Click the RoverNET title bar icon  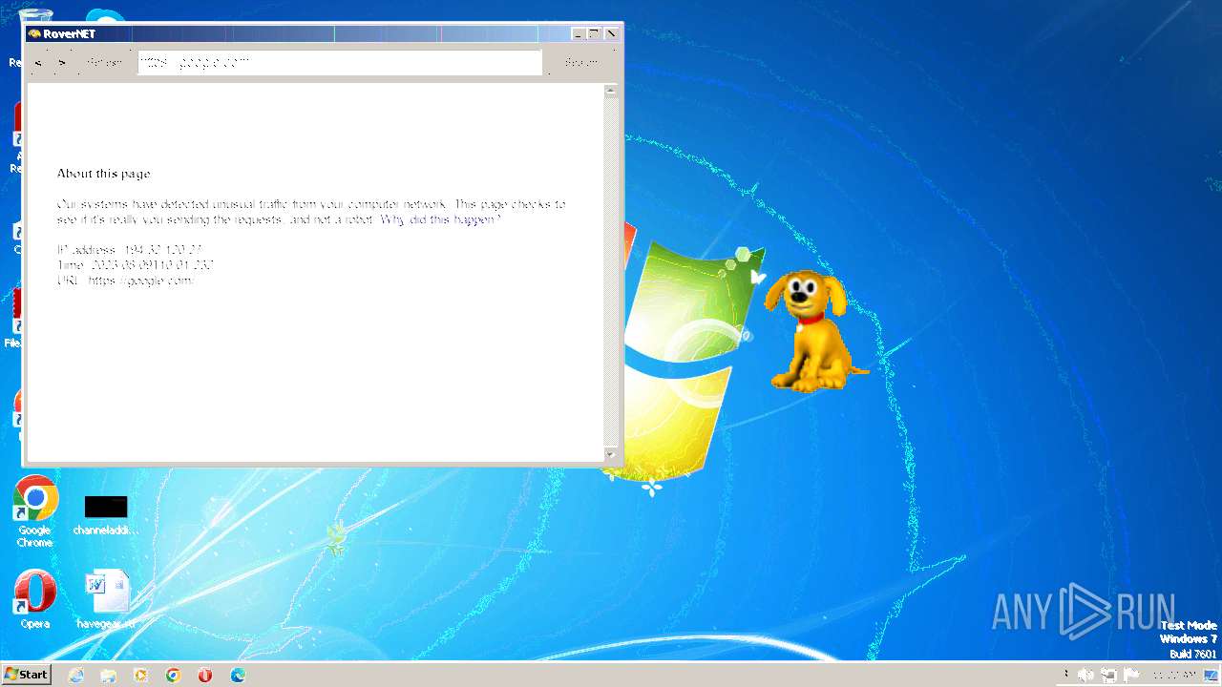tap(34, 33)
